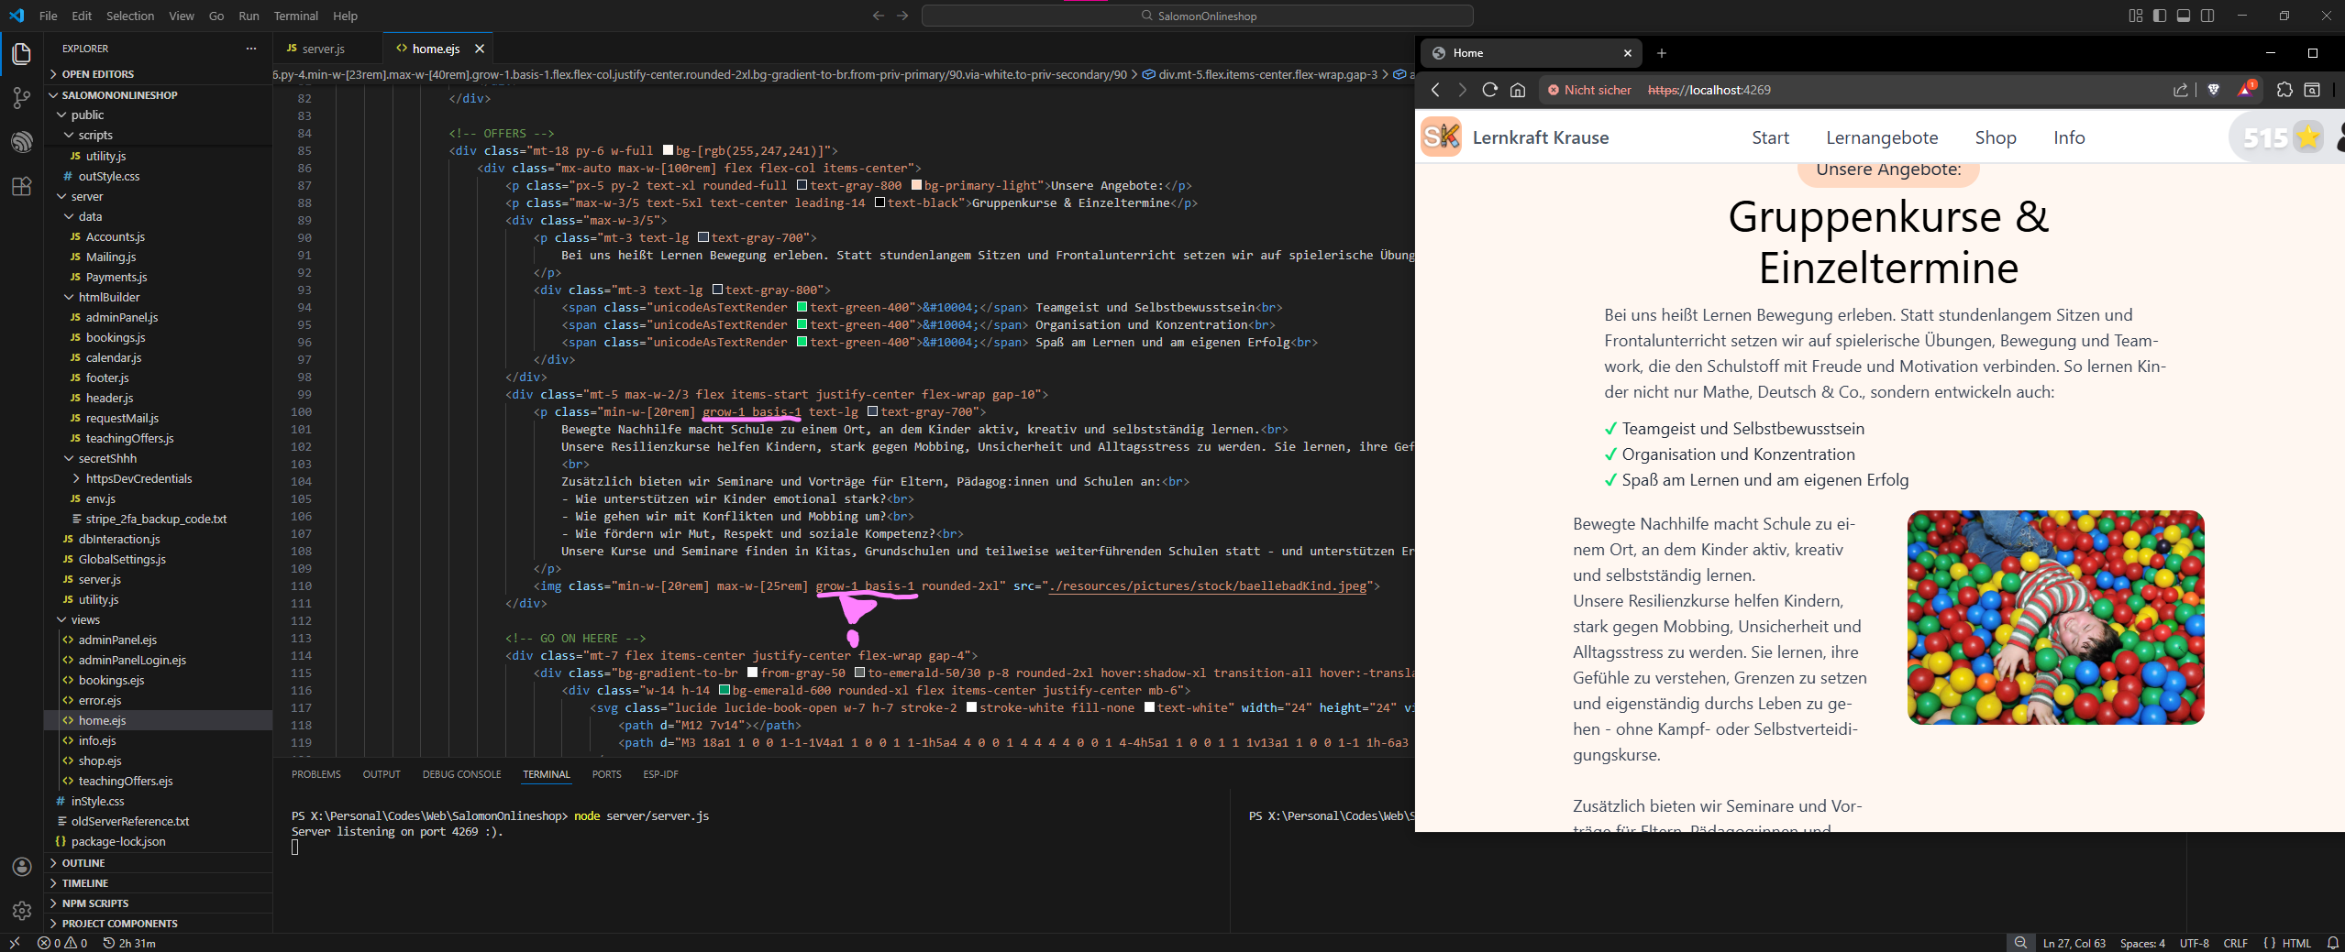Click the browser extensions puzzle icon
Screen dimensions: 2345x952
[x=2284, y=90]
